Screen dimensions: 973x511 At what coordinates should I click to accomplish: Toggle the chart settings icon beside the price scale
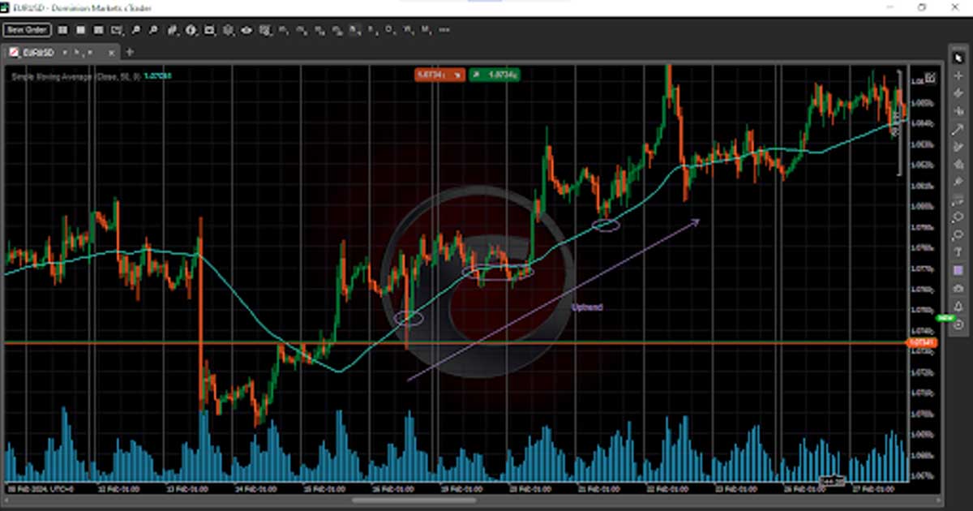pos(929,79)
